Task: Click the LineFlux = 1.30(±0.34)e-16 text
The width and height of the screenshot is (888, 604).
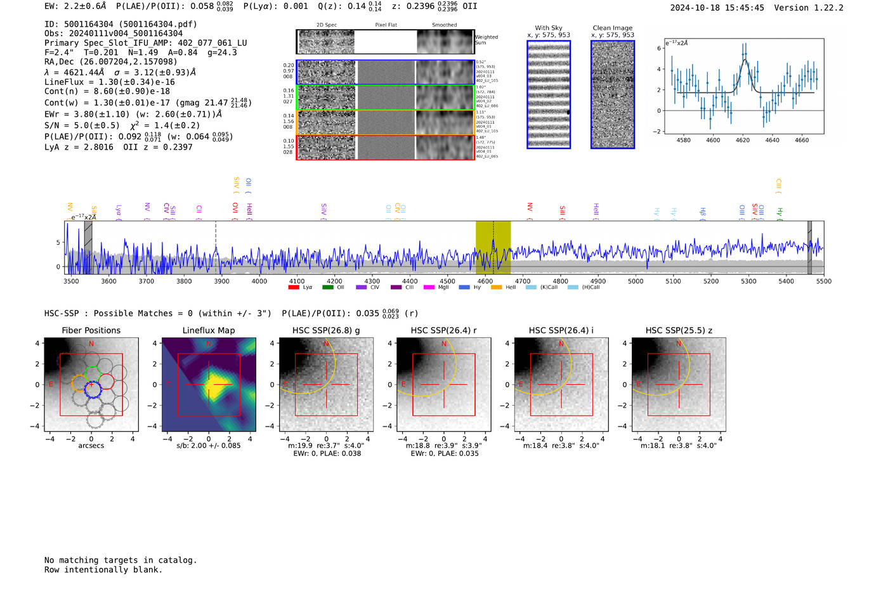Action: 110,82
